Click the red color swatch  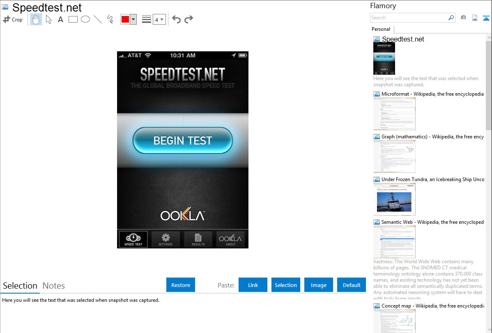tap(125, 19)
